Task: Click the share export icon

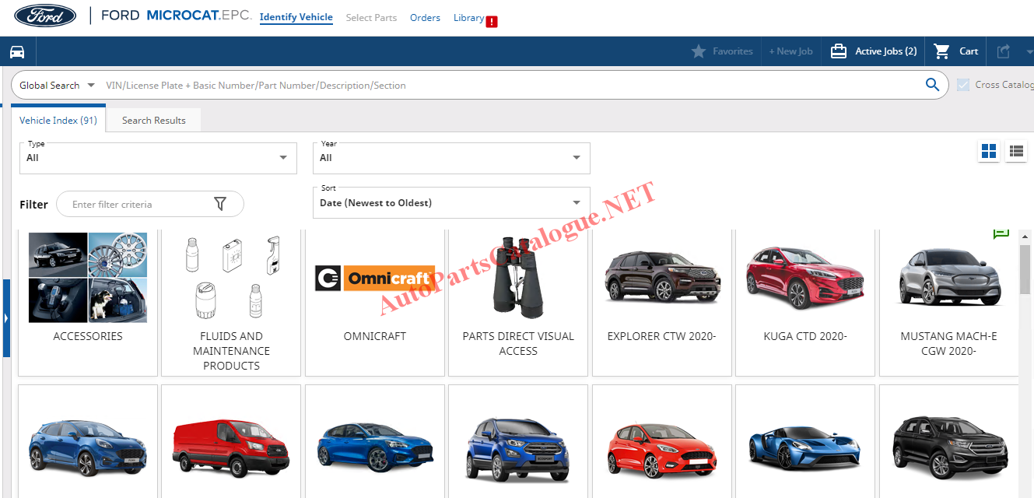Action: 1004,51
